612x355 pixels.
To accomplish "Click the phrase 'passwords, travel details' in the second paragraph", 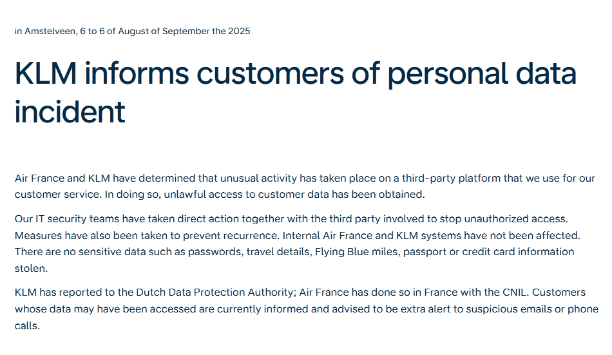I will click(249, 252).
